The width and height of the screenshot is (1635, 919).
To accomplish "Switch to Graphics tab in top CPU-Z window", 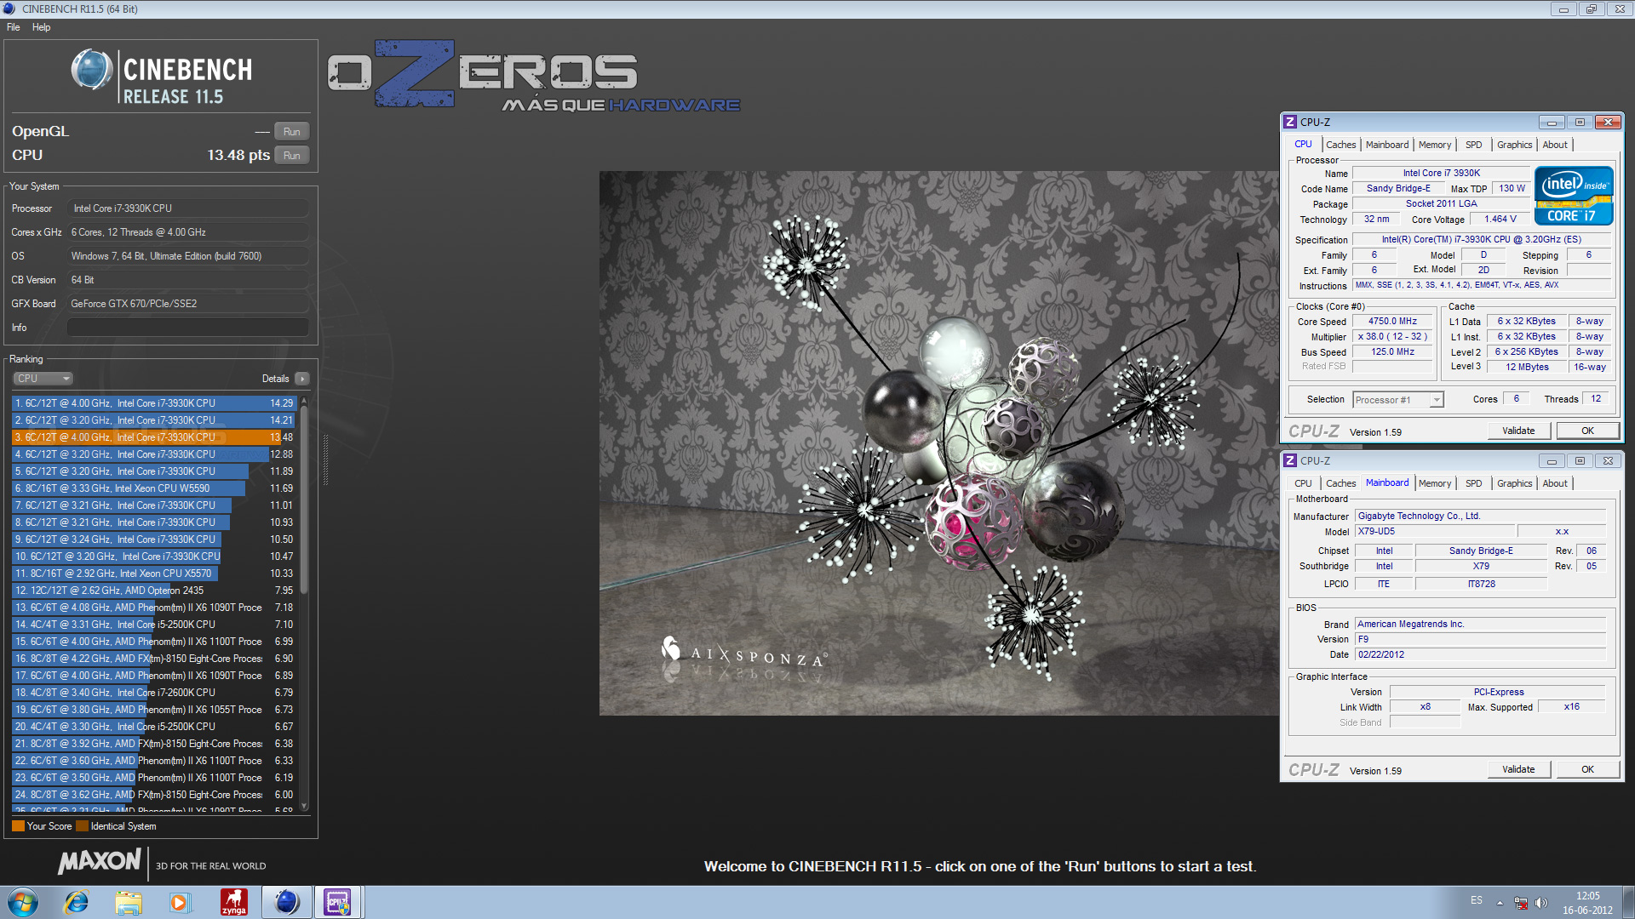I will tap(1514, 145).
